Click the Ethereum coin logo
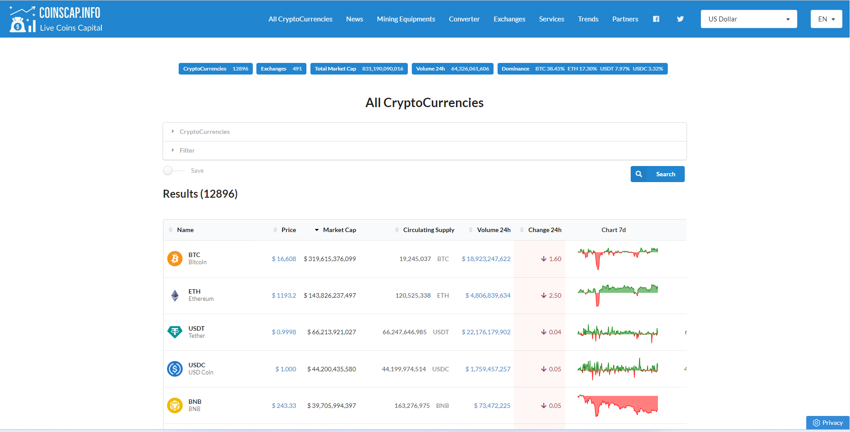 tap(175, 295)
